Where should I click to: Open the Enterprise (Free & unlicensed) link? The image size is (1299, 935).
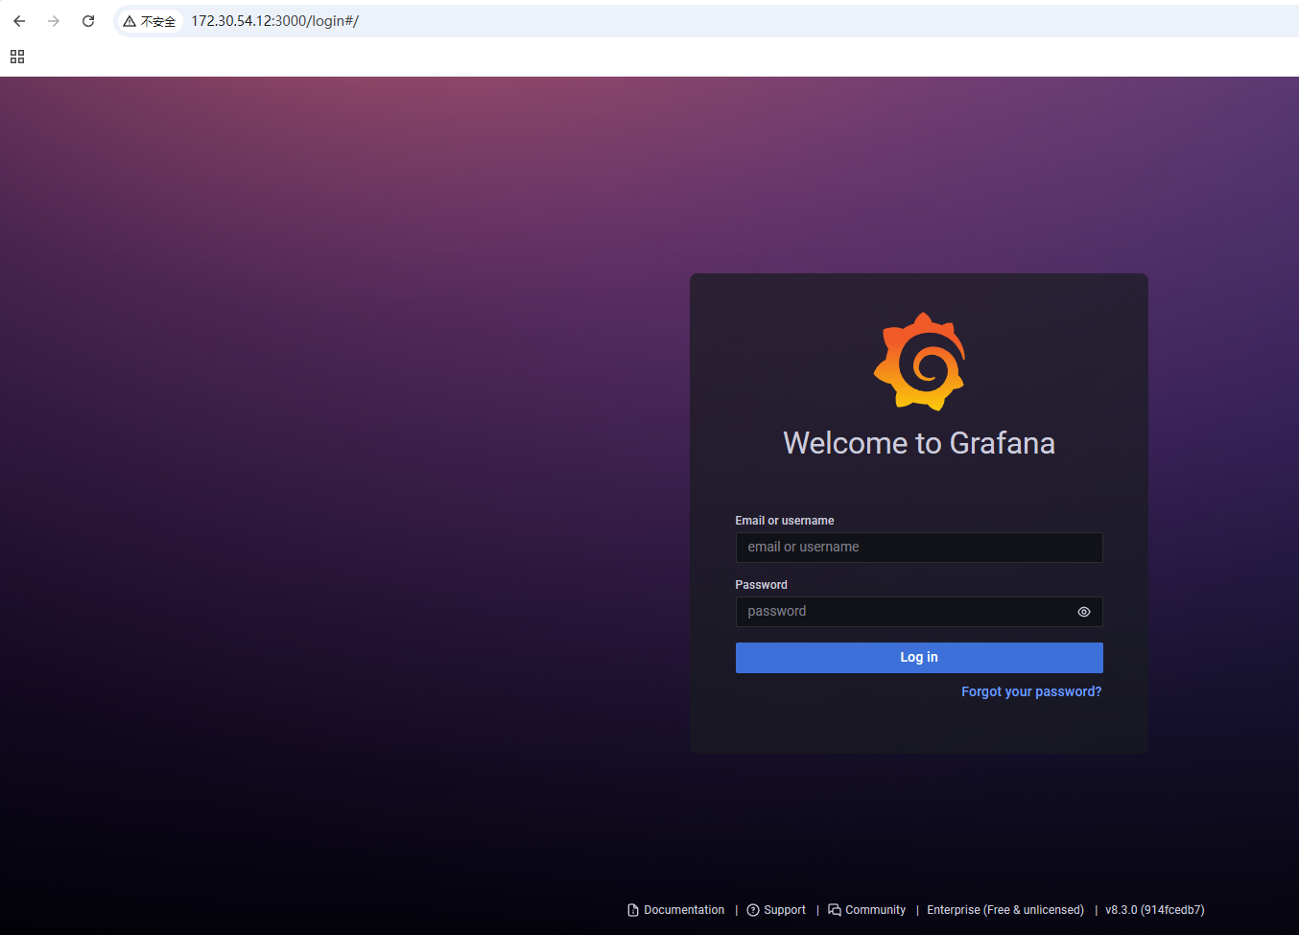1004,910
